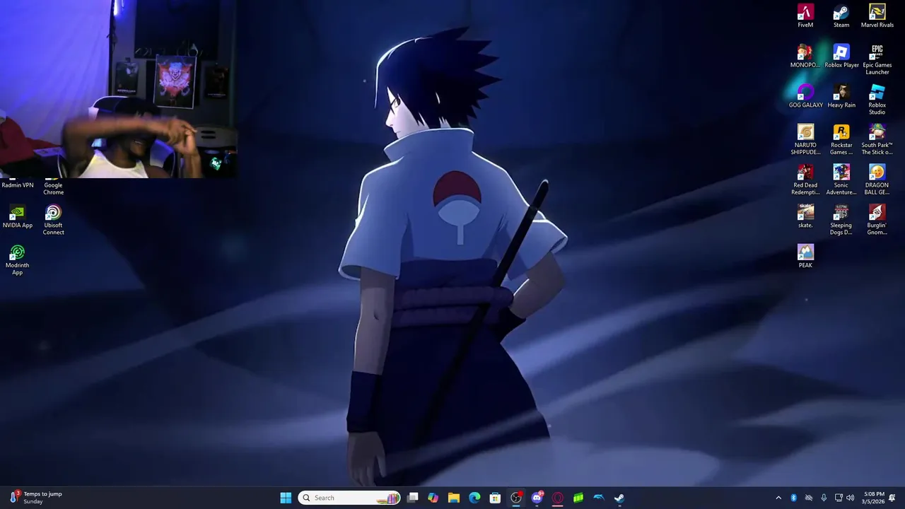Open the Ubisoft Connect desktop icon
This screenshot has width=905, height=509.
click(x=53, y=220)
